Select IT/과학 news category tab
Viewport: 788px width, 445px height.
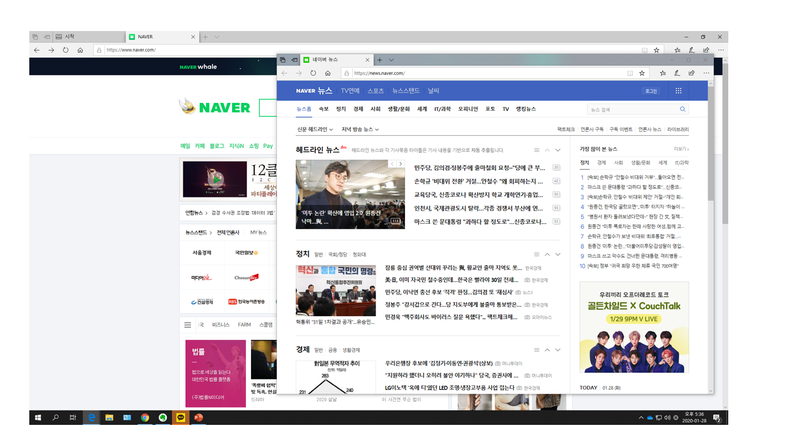coord(442,109)
